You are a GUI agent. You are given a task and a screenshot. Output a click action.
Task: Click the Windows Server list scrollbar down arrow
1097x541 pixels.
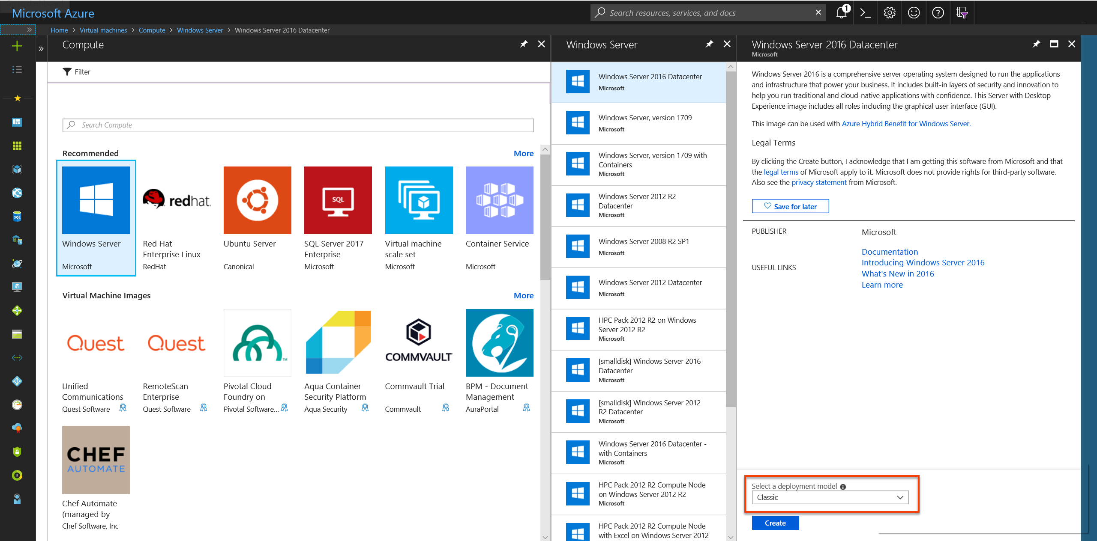(x=731, y=537)
